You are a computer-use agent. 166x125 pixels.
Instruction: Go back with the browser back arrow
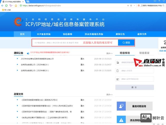(2, 5)
